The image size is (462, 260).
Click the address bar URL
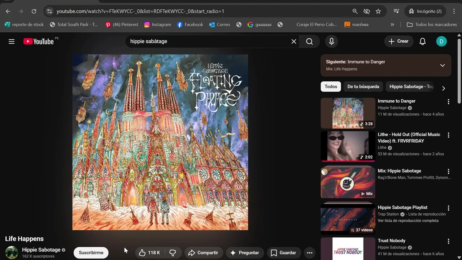140,11
